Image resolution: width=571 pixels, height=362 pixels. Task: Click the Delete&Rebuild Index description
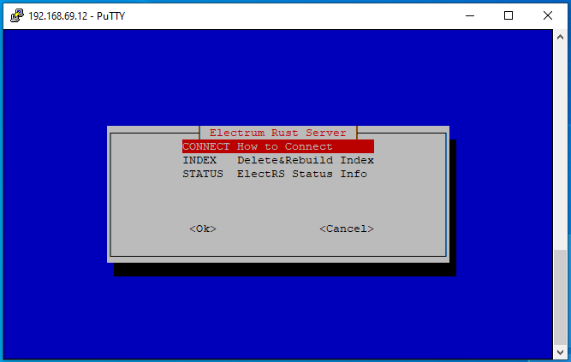(306, 160)
